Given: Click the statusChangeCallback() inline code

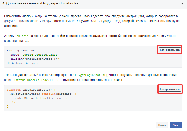Looking at the screenshot, I should pyautogui.click(x=34, y=80).
